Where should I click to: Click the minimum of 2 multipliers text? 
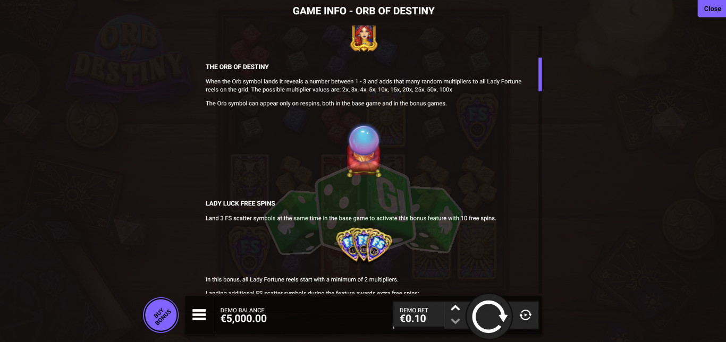point(302,279)
